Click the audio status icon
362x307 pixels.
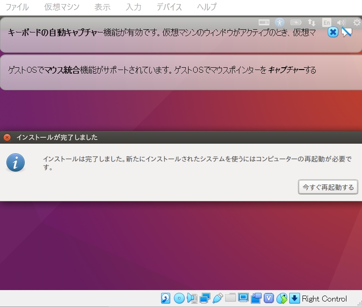tap(192, 298)
